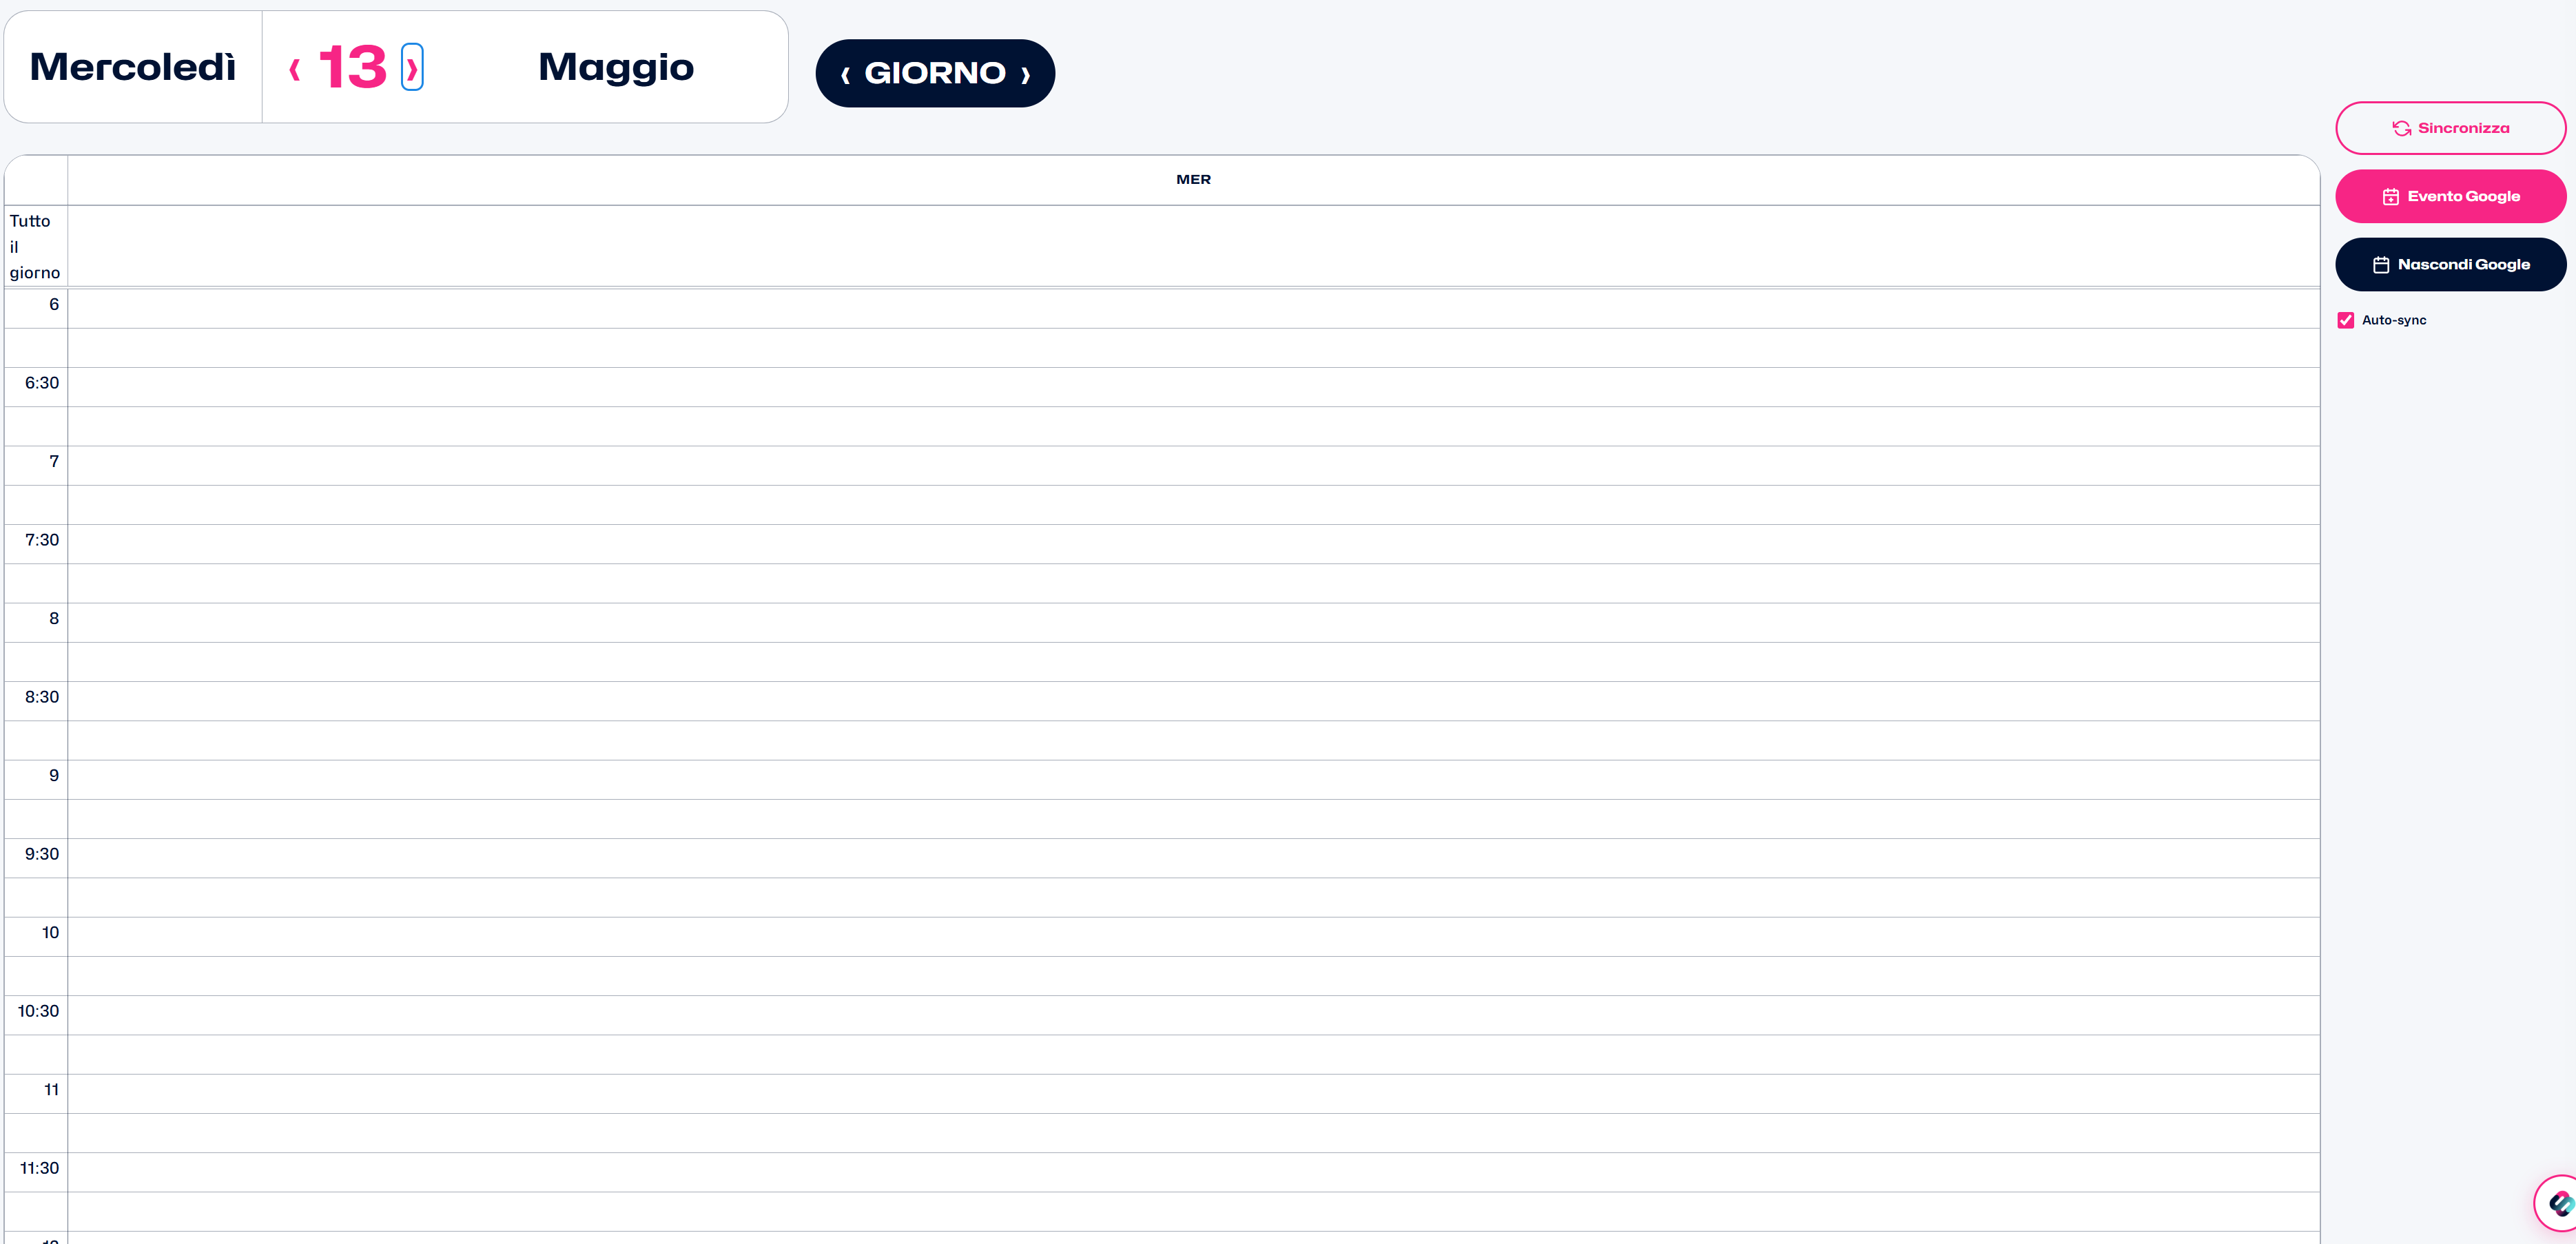Screen dimensions: 2576x1244
Task: Select the 9:30 time slot
Action: click(x=1193, y=858)
